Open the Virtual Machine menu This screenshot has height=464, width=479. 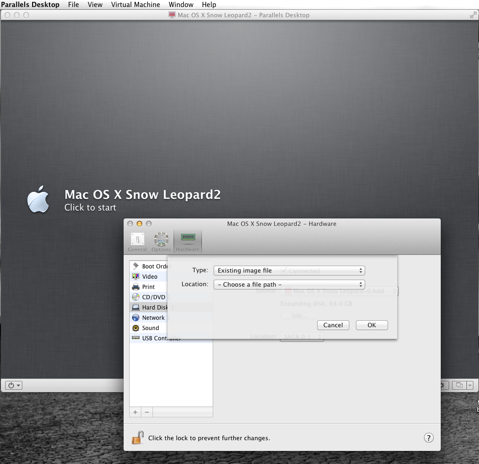[135, 5]
